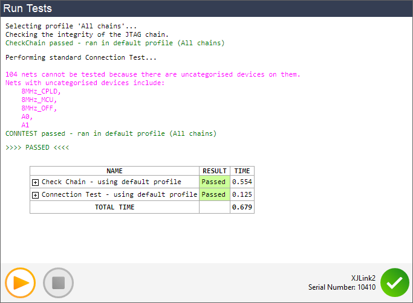
Task: Expand the Connection Test row
Action: coord(35,195)
